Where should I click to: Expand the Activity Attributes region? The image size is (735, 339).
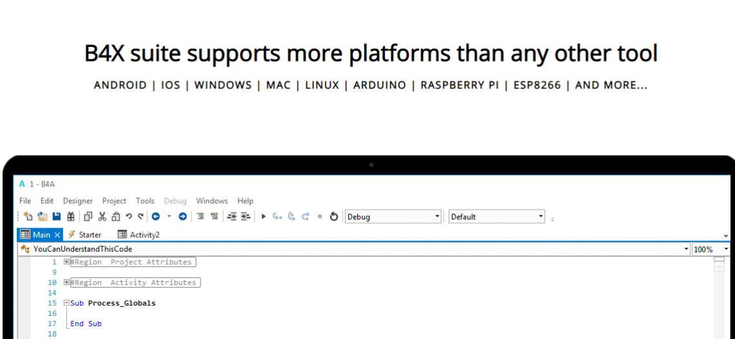pos(66,282)
